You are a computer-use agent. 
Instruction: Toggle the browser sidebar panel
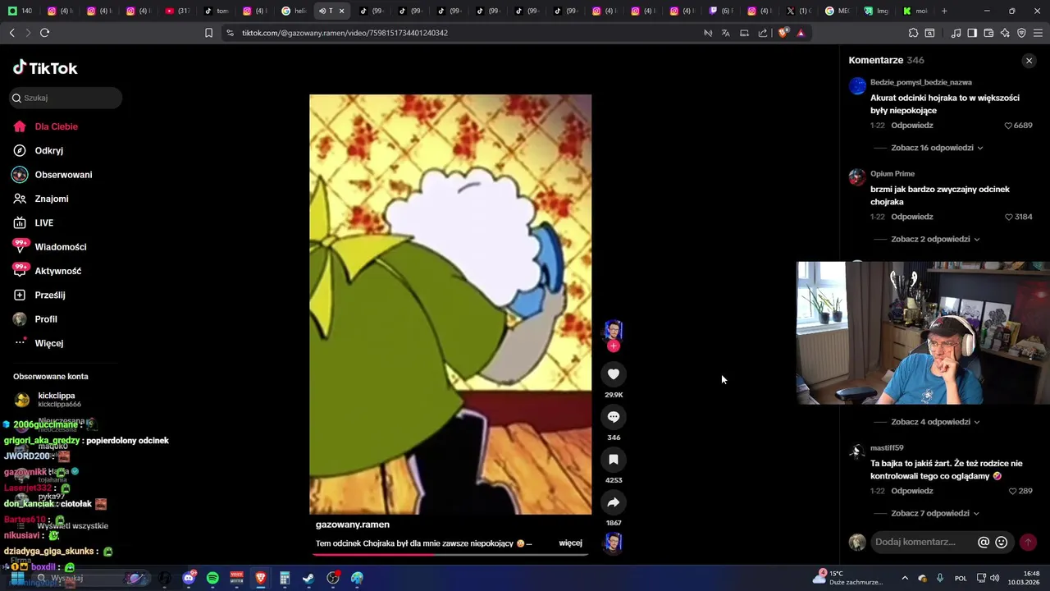pyautogui.click(x=972, y=33)
